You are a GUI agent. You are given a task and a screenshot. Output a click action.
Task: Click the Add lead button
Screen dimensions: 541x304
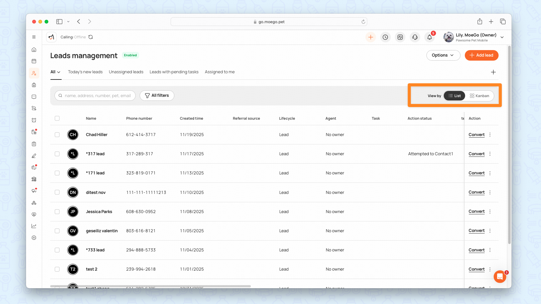(481, 55)
